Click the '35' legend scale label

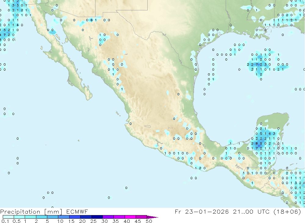click(x=116, y=221)
